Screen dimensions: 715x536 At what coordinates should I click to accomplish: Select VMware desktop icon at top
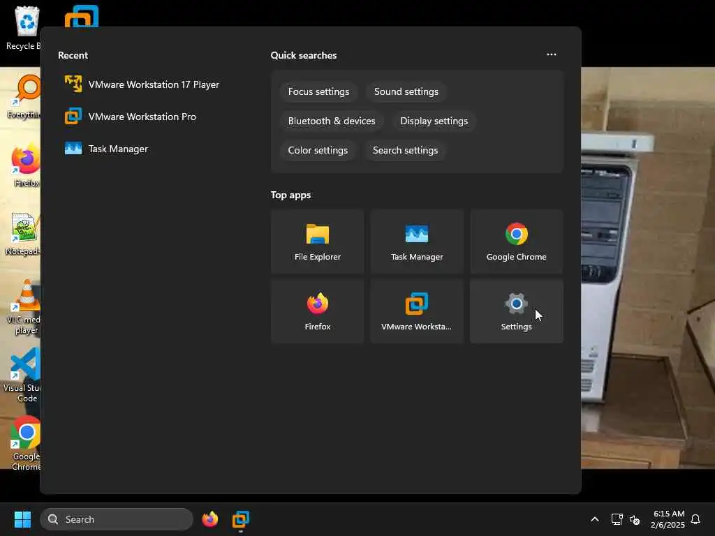click(82, 16)
